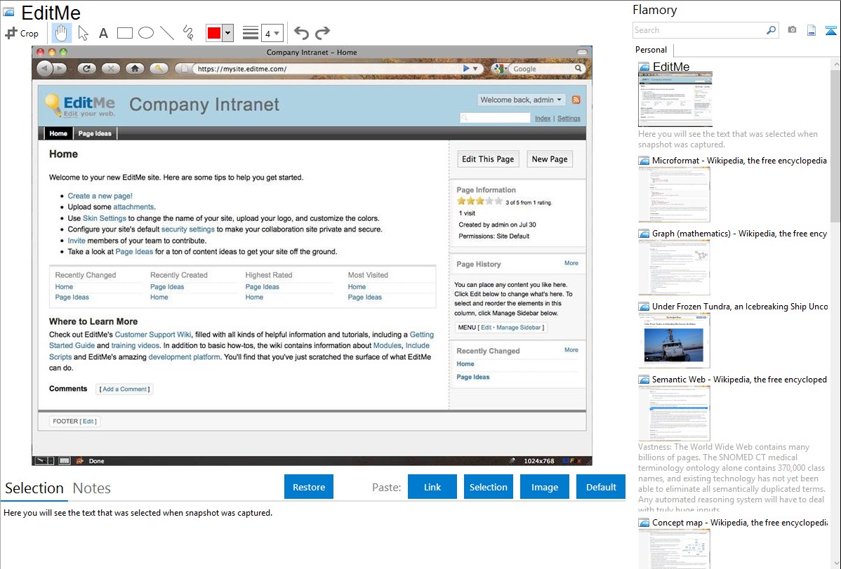Click More beside Page History

coord(571,263)
